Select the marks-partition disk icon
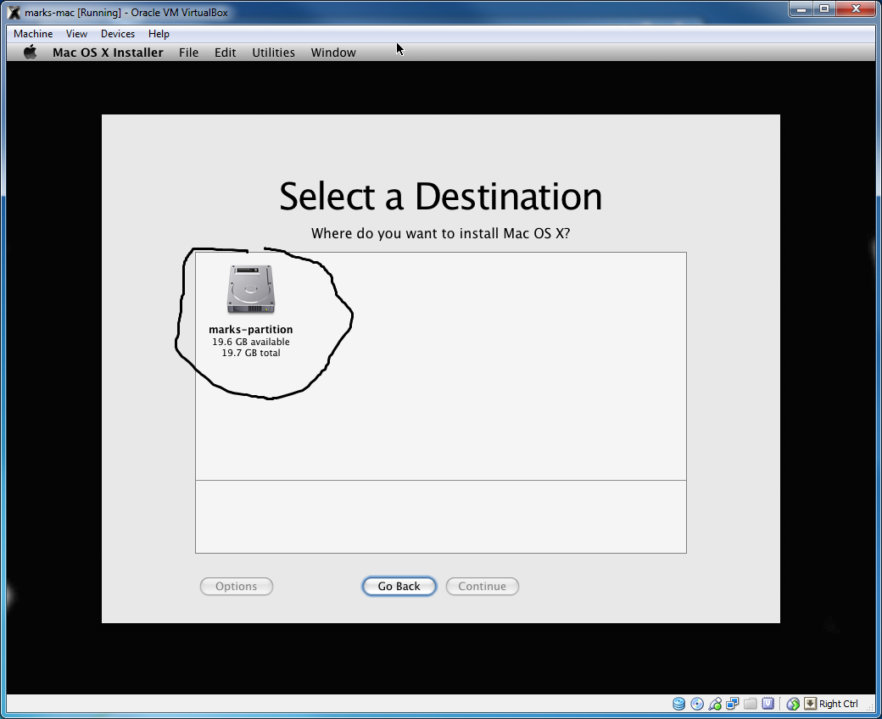This screenshot has width=882, height=719. coord(250,290)
